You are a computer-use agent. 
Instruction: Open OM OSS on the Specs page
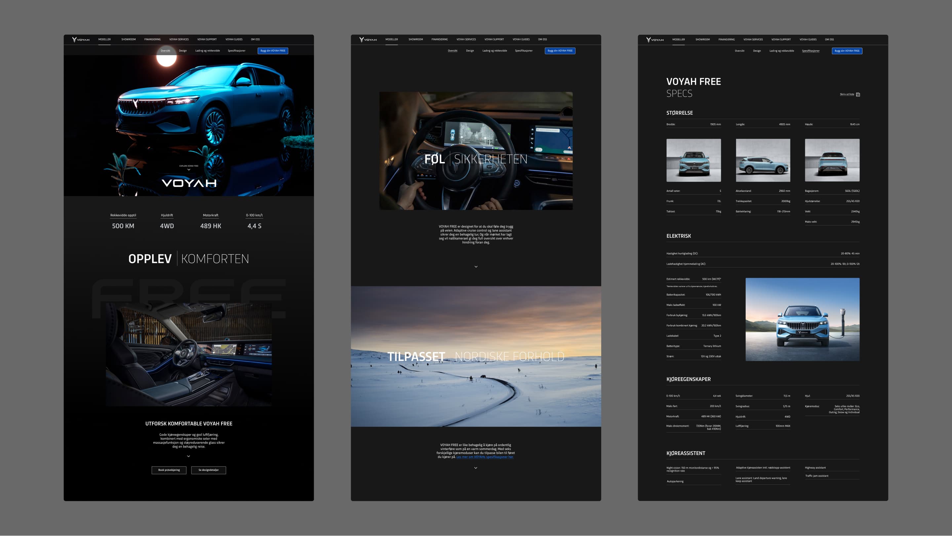coord(829,40)
